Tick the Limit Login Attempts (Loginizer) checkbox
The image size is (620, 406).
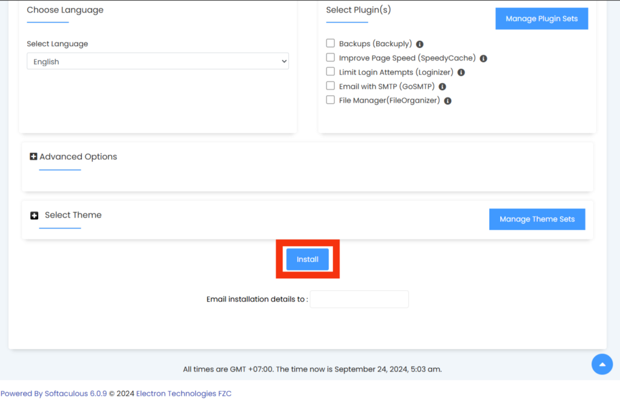click(331, 72)
